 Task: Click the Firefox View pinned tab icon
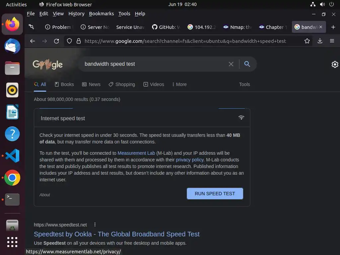32,27
